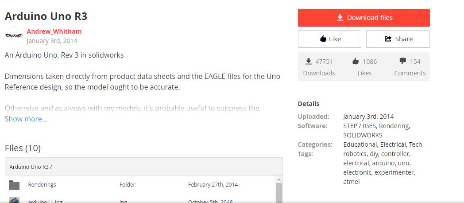Click the Likes thumbs-up icon showing 1086
This screenshot has height=203, width=464.
click(x=356, y=61)
